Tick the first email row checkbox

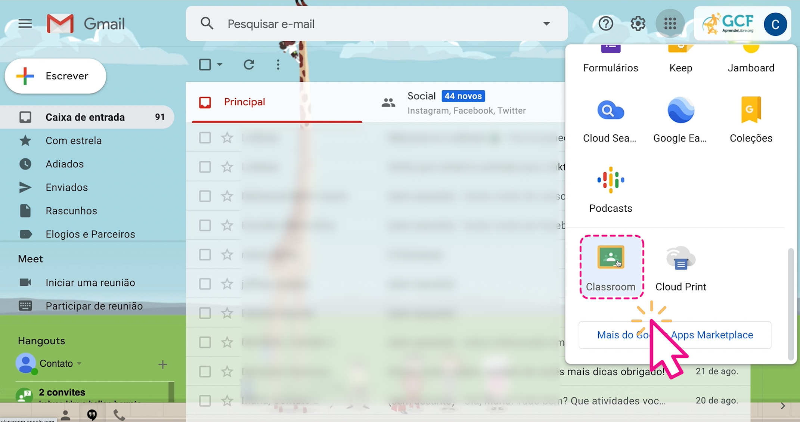205,138
